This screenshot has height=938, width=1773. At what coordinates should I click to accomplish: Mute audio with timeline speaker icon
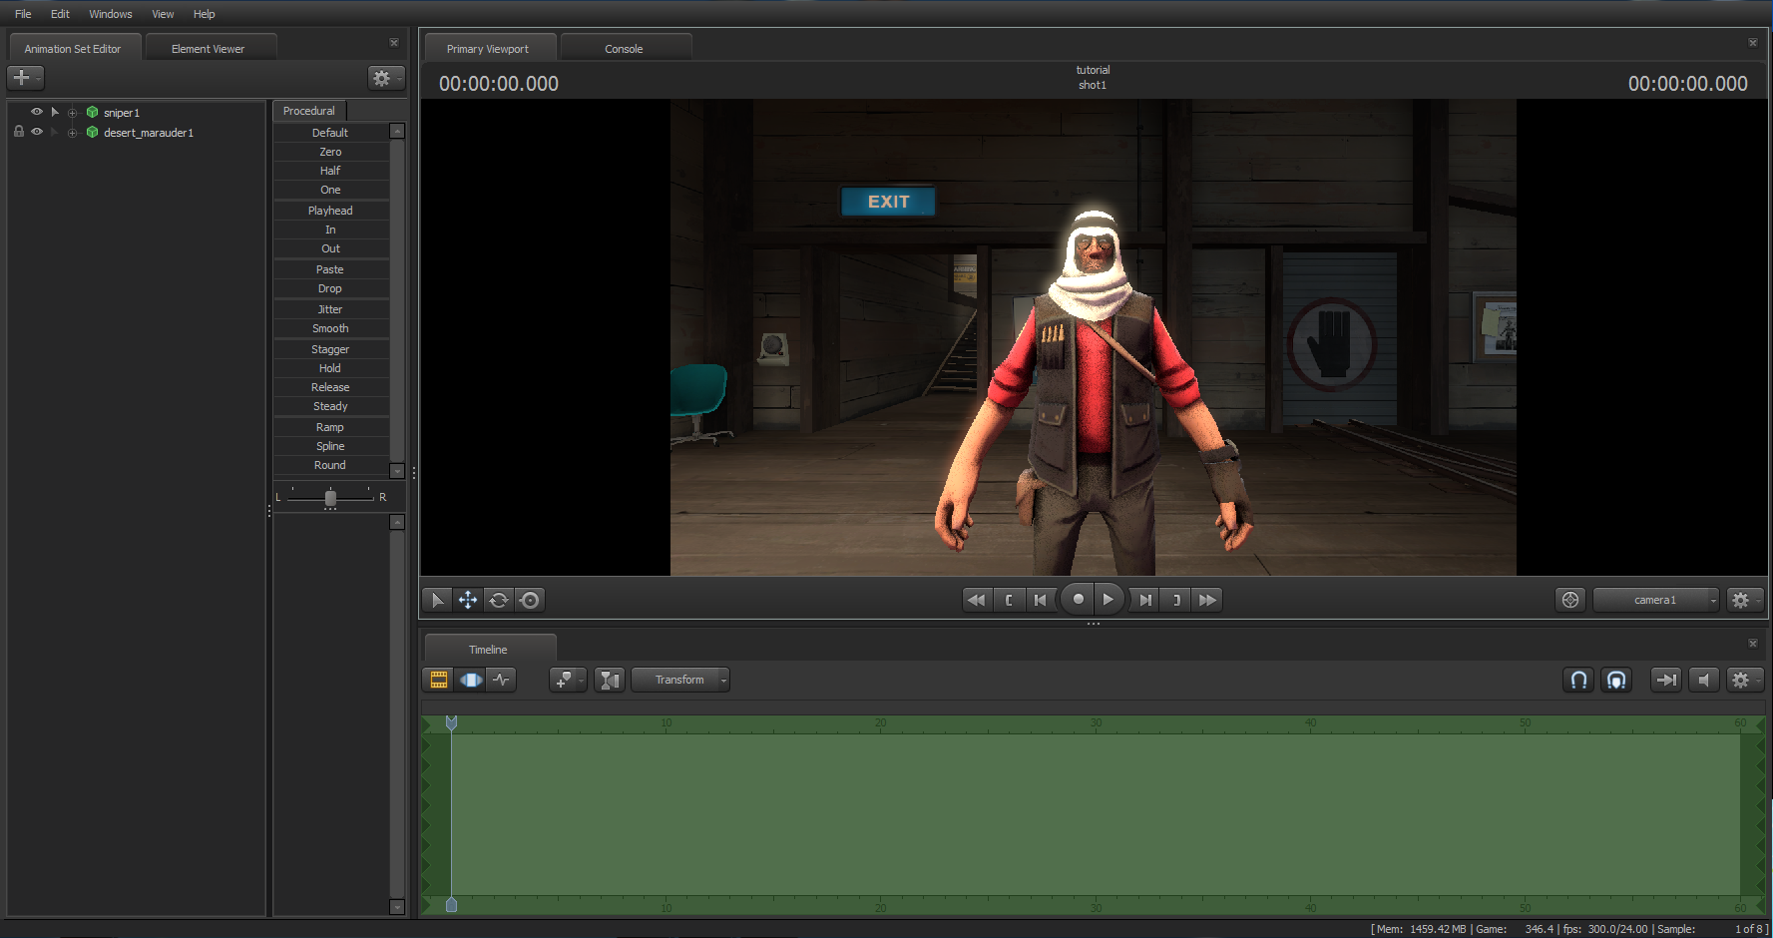pos(1703,680)
